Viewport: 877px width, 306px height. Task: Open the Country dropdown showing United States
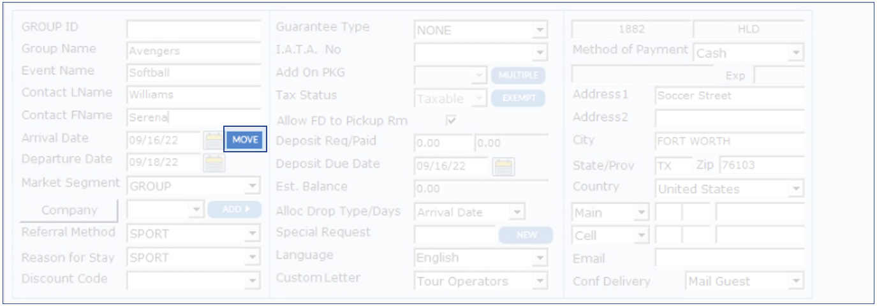click(x=795, y=189)
